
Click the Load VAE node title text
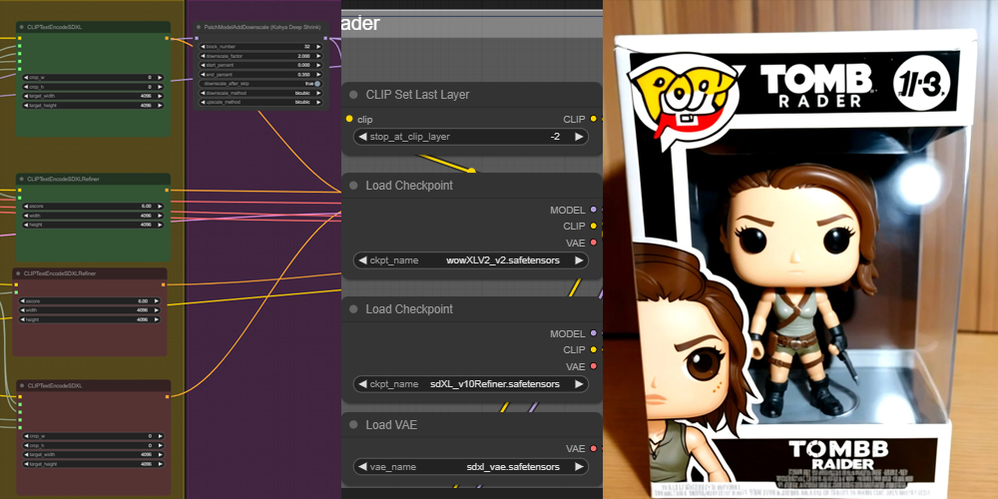click(391, 425)
